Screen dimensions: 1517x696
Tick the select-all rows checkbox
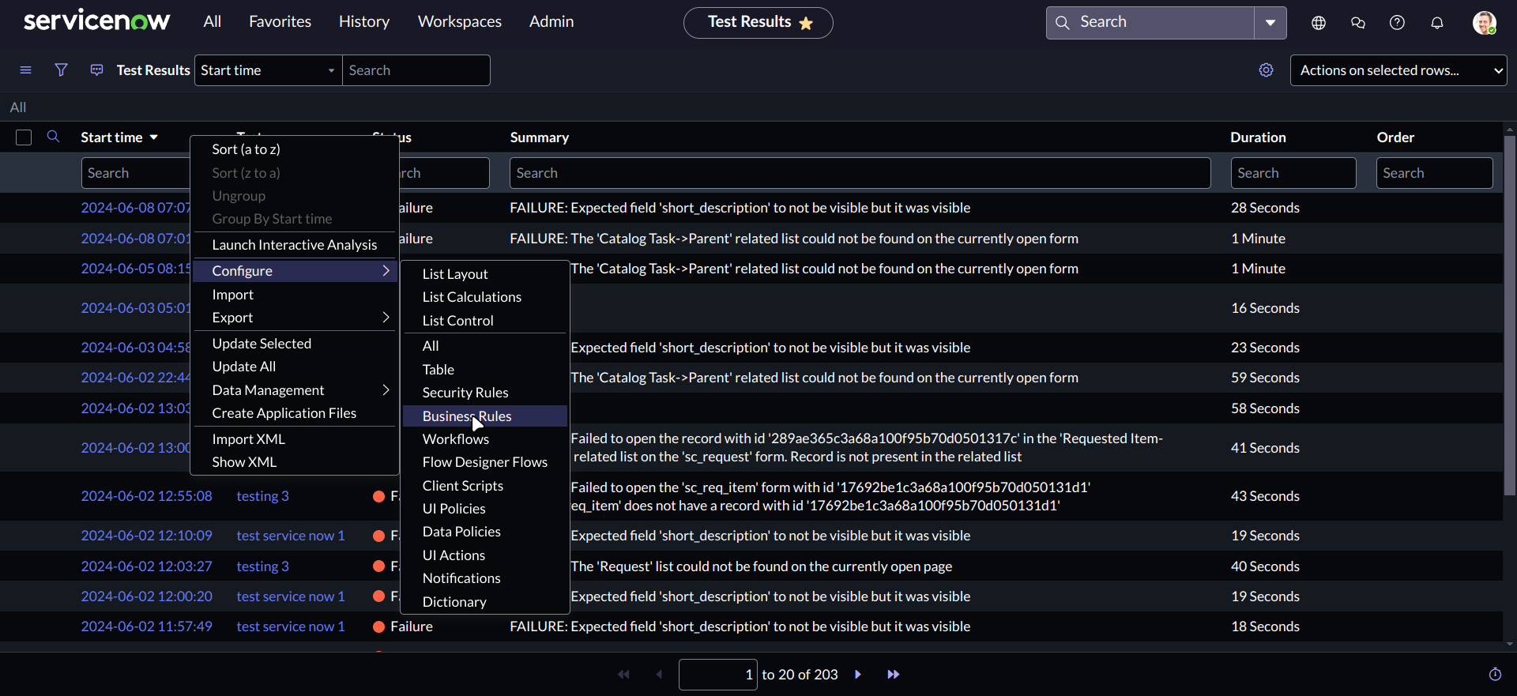point(24,137)
